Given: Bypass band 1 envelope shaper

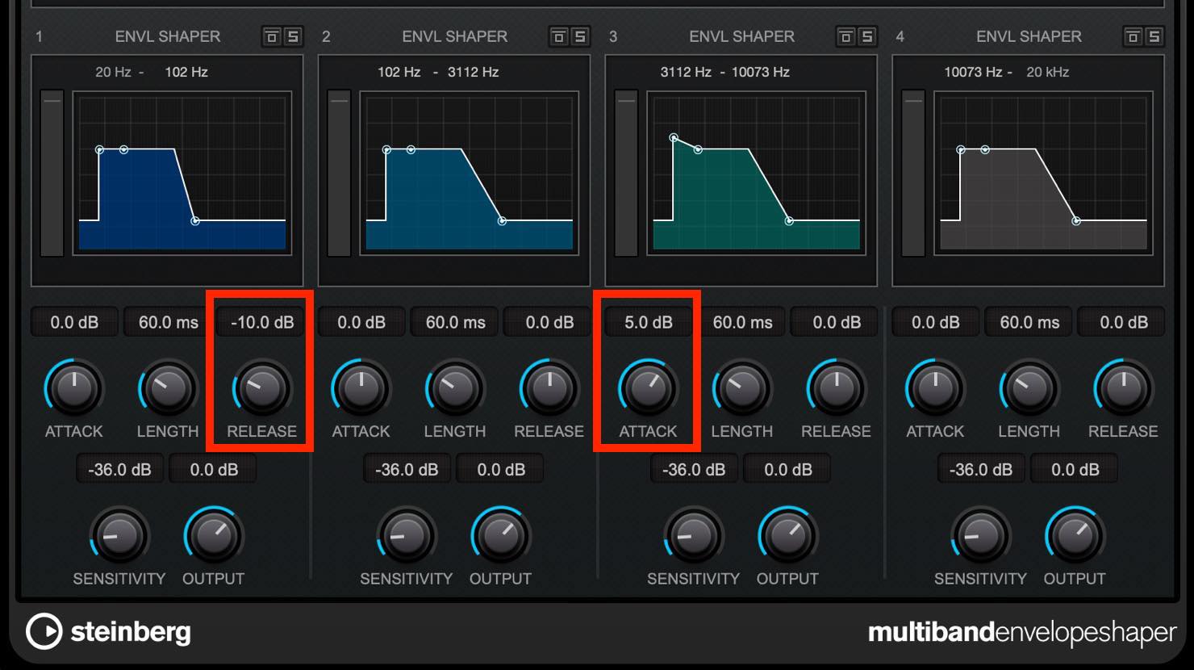Looking at the screenshot, I should [x=272, y=36].
